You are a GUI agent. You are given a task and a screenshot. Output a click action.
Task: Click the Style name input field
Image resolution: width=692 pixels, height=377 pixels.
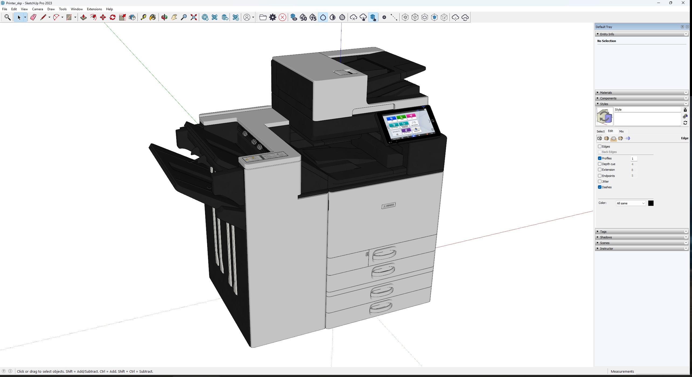(x=647, y=110)
